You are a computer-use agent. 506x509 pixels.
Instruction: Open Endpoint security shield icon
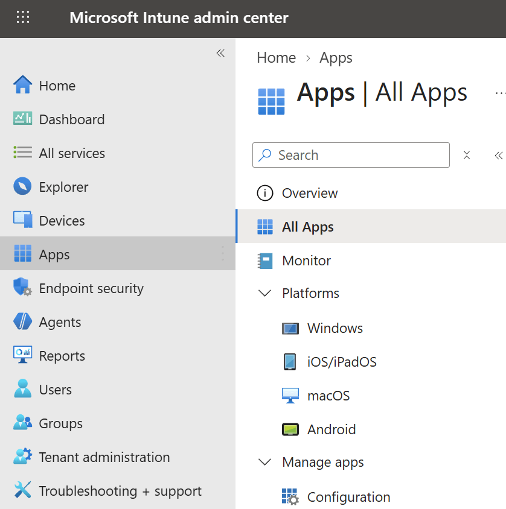[x=22, y=287]
